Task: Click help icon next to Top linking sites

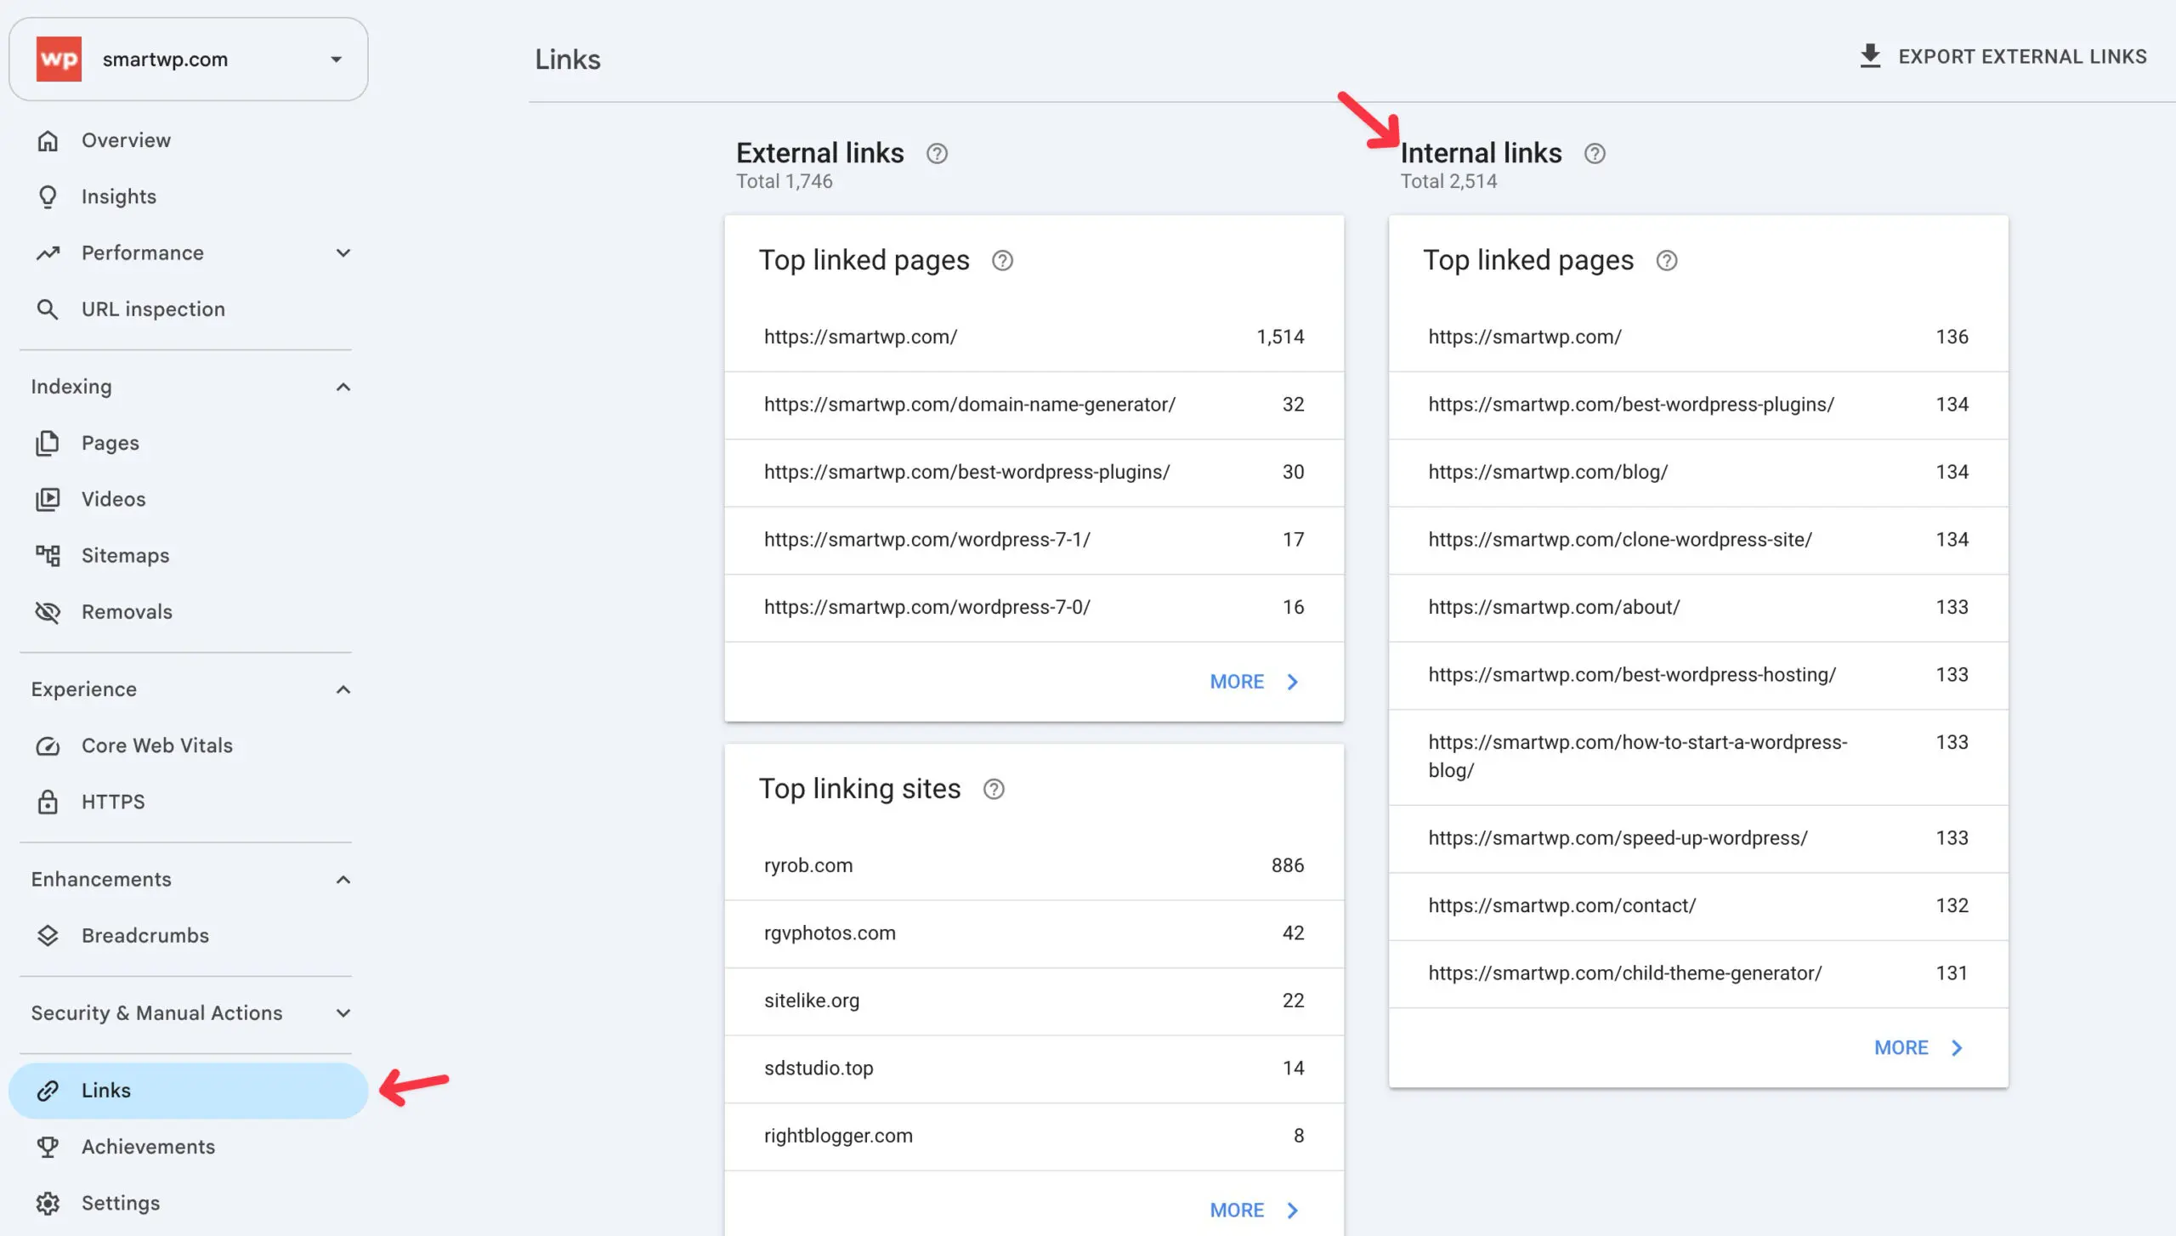Action: pyautogui.click(x=994, y=790)
